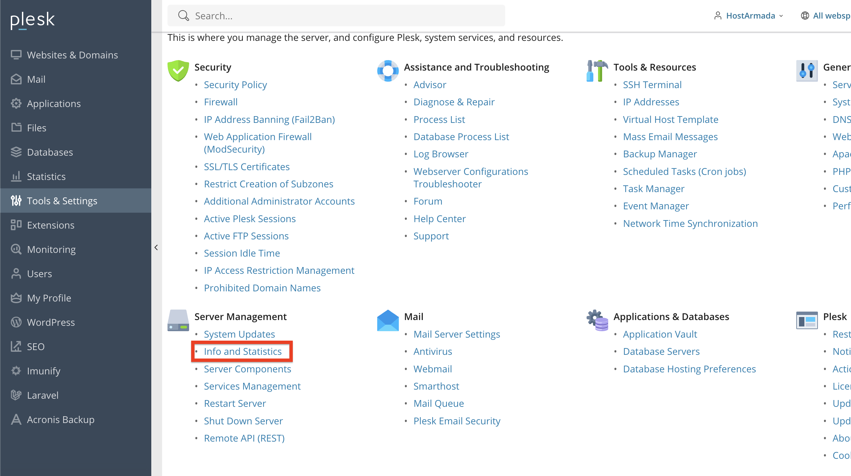Click the Security green shield icon

[x=178, y=71]
